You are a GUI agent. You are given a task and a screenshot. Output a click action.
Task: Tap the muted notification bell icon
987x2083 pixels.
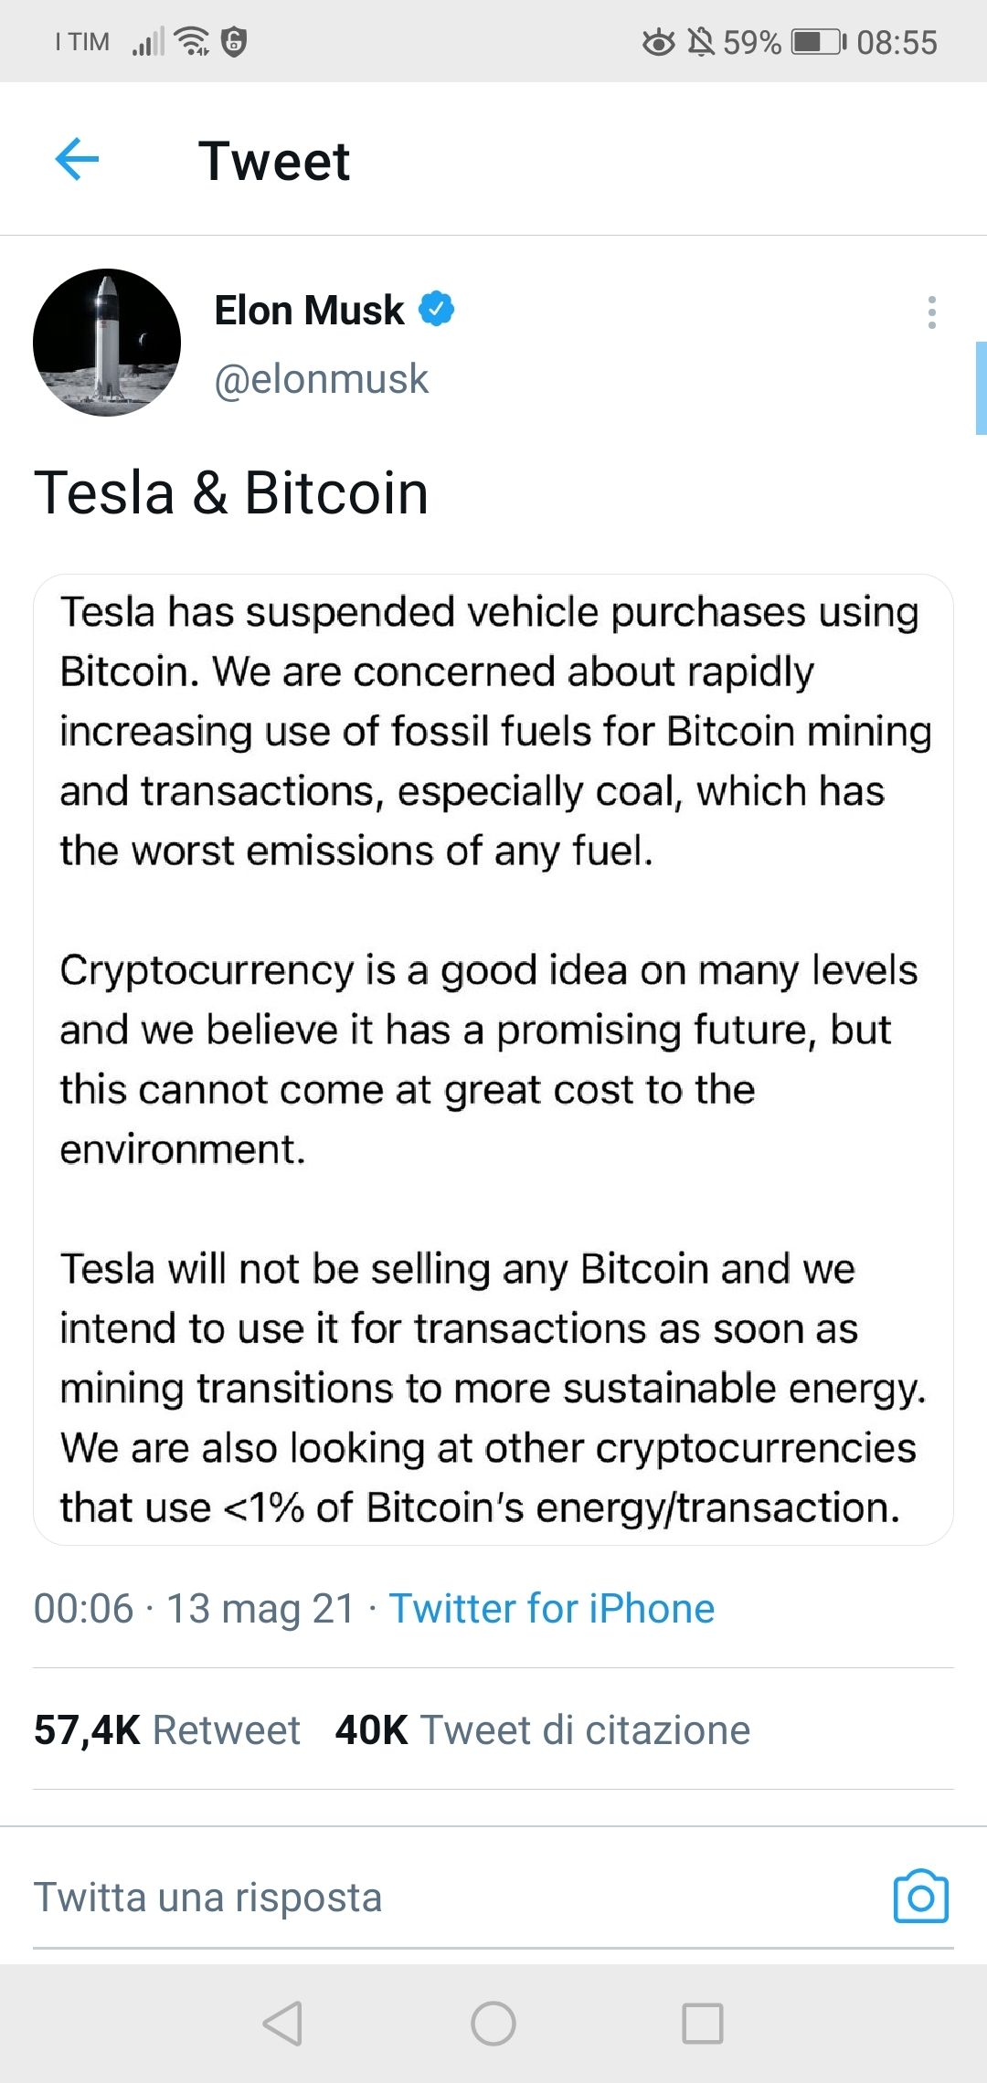point(701,42)
